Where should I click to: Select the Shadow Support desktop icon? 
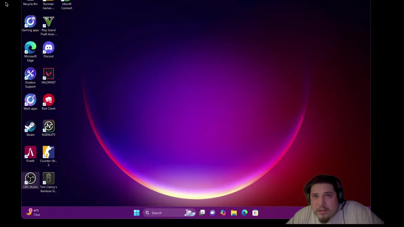[30, 78]
